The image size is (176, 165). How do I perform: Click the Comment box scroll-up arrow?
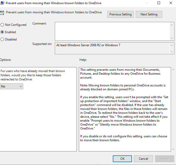[172, 25]
